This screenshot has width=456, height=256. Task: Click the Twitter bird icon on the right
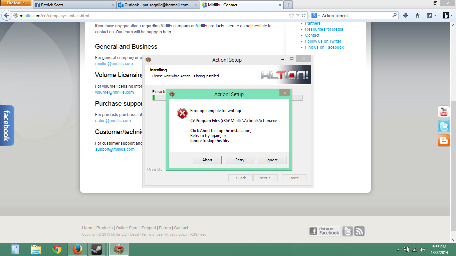[x=444, y=126]
